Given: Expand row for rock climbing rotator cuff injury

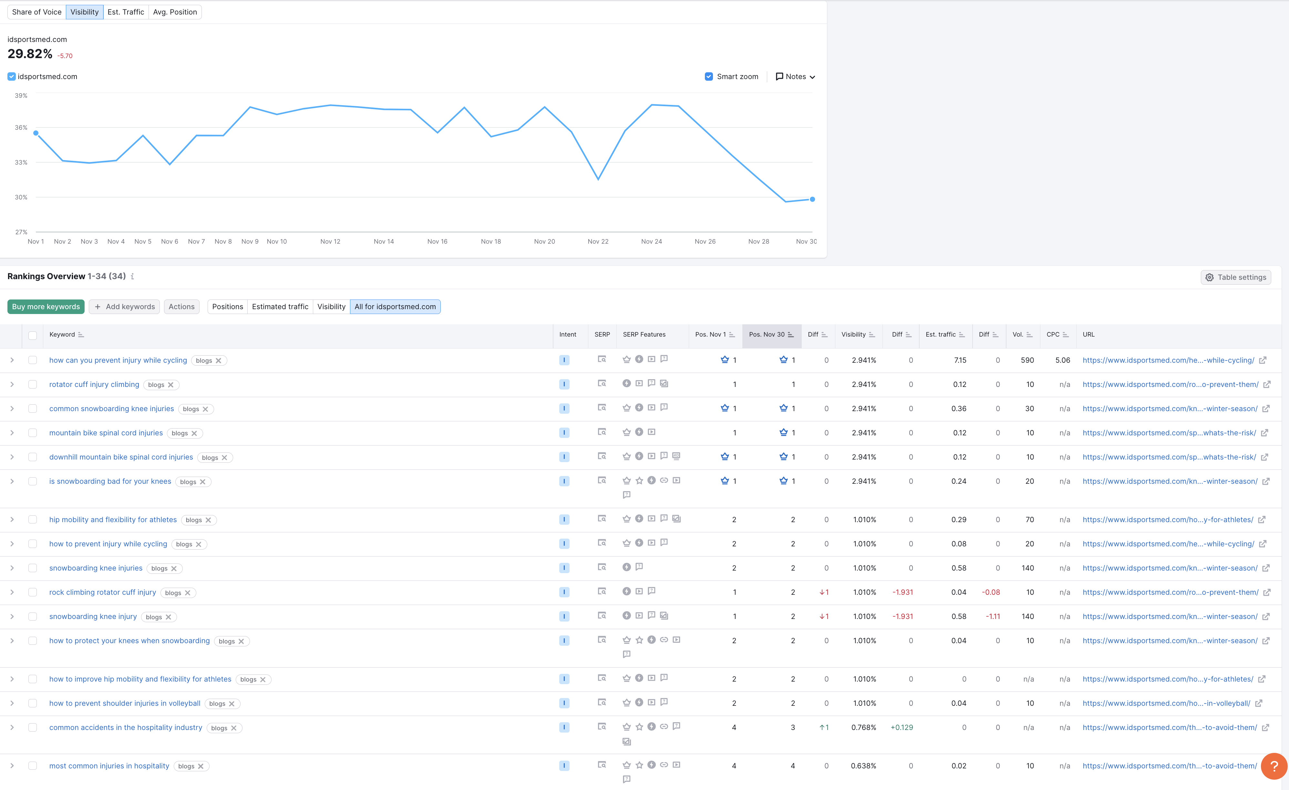Looking at the screenshot, I should click(x=12, y=592).
